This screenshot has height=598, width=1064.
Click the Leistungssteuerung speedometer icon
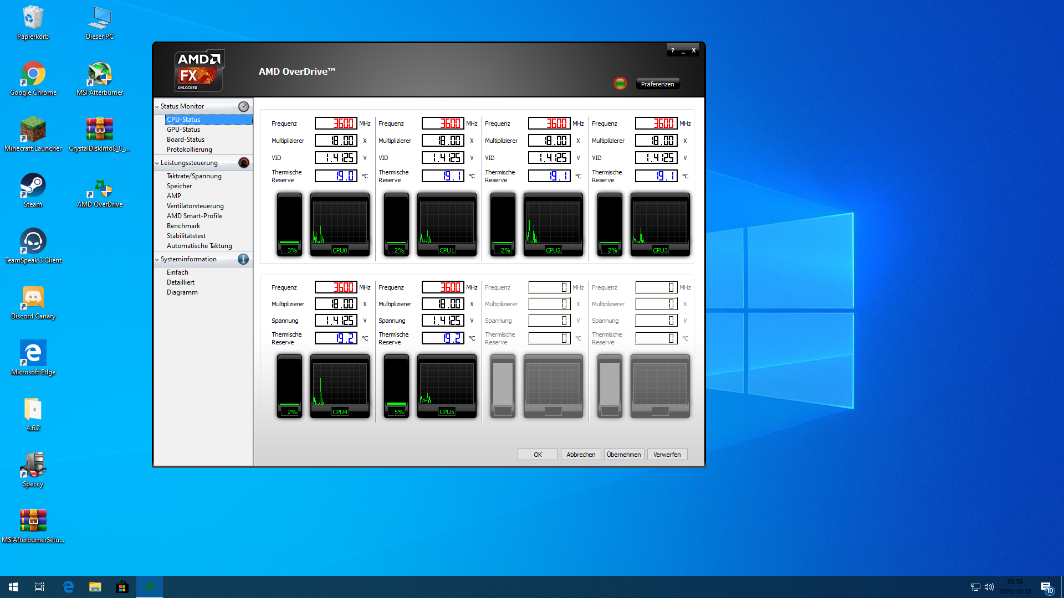coord(243,163)
